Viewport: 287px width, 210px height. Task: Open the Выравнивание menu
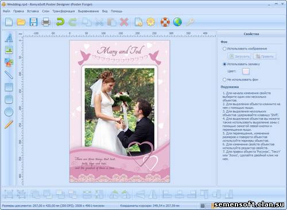[x=88, y=11]
